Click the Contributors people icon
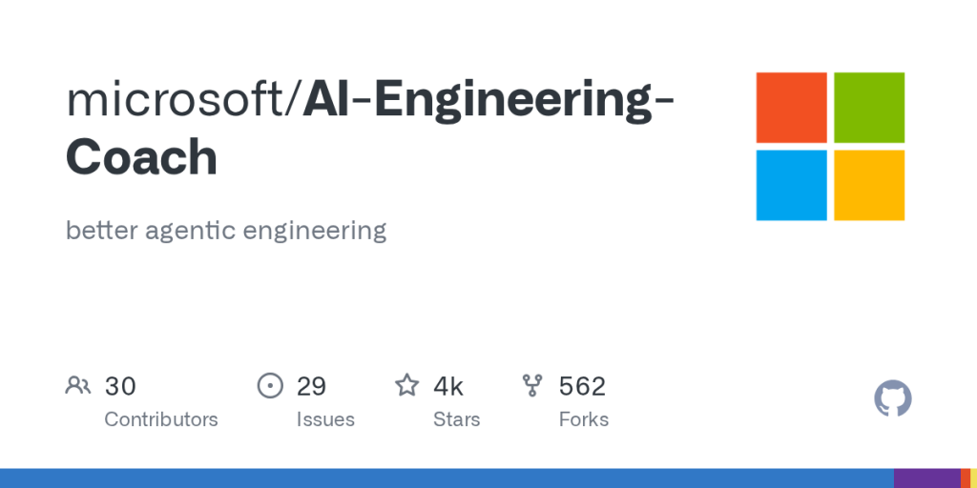The height and width of the screenshot is (488, 977). point(78,385)
